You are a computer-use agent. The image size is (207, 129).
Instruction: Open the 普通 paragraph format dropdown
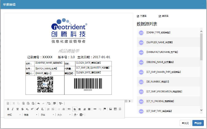point(30,115)
